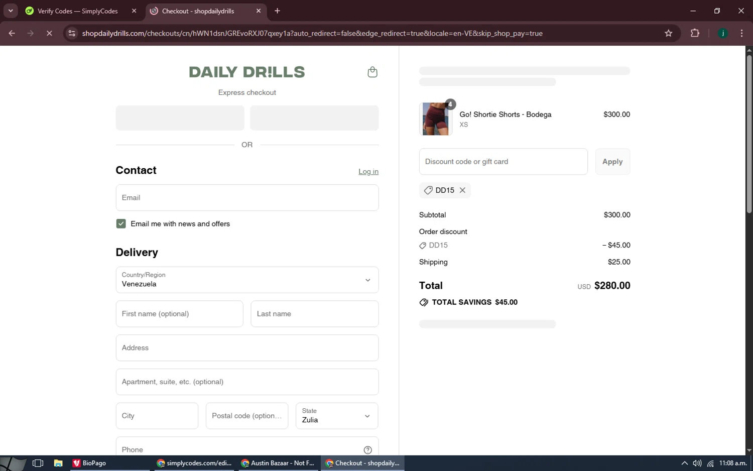Image resolution: width=753 pixels, height=471 pixels.
Task: Open the tab search dropdown arrow
Action: point(11,11)
